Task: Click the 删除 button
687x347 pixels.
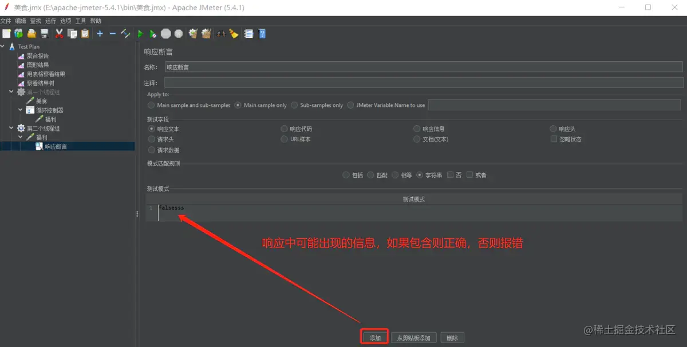Action: (x=452, y=338)
